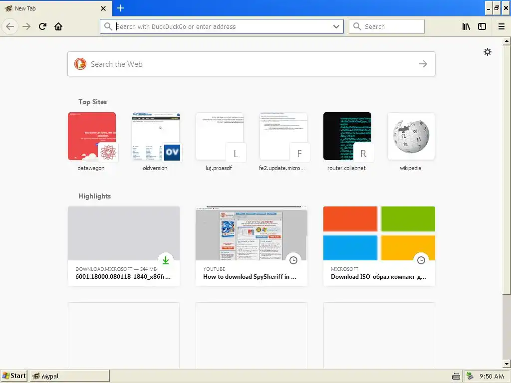
Task: Click the forward navigation arrow
Action: coord(26,26)
